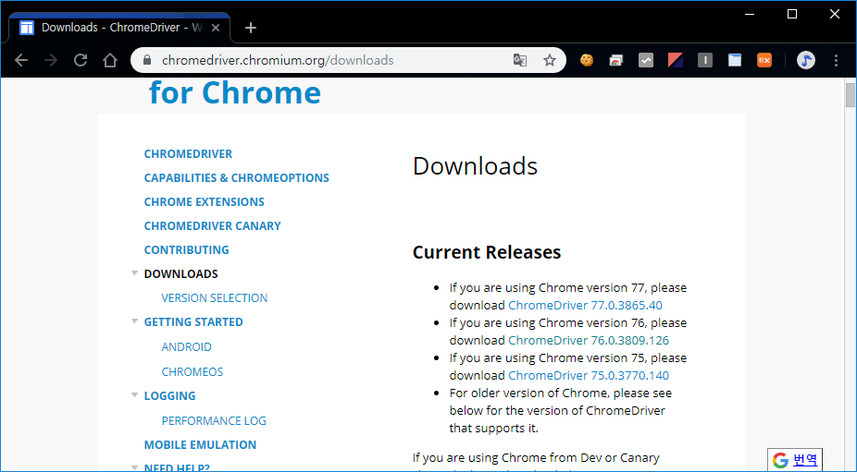Go to the ANDROID subpage

pos(186,347)
